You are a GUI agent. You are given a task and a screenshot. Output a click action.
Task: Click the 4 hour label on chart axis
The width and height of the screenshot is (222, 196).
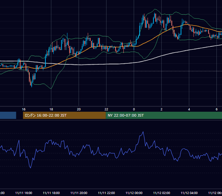189,109
